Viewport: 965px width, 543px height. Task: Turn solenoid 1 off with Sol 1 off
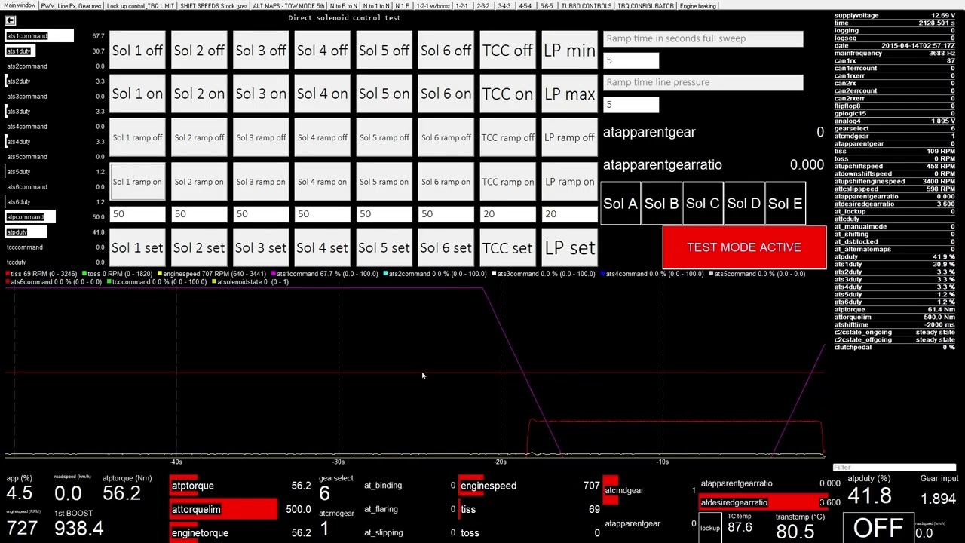pyautogui.click(x=137, y=51)
